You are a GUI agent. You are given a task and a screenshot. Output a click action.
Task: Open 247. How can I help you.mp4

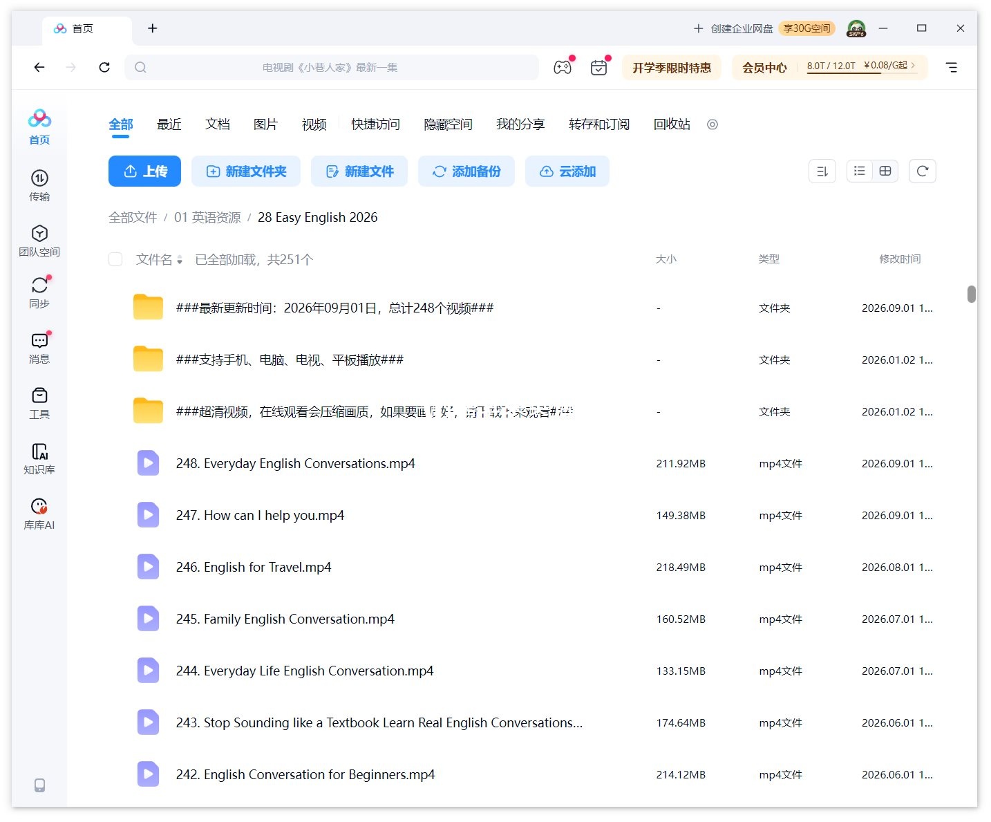pos(260,515)
